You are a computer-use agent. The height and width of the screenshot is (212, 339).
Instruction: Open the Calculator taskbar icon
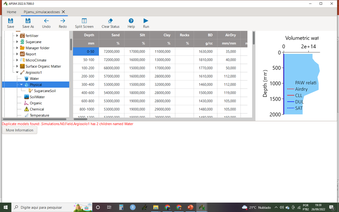tap(121, 207)
